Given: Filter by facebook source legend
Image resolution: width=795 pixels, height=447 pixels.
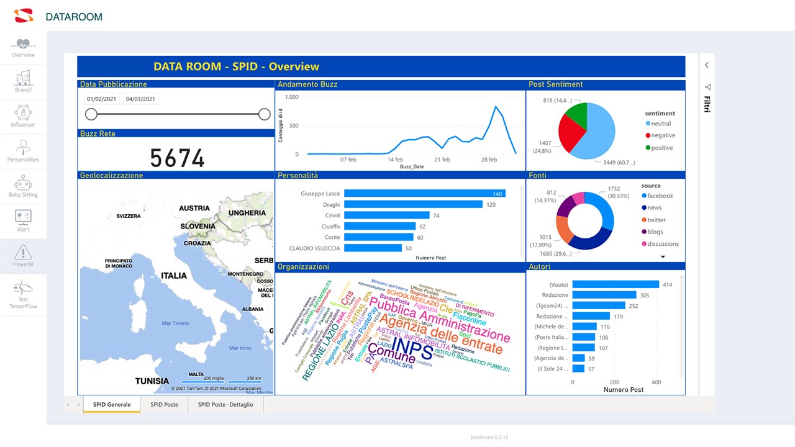Looking at the screenshot, I should point(657,196).
